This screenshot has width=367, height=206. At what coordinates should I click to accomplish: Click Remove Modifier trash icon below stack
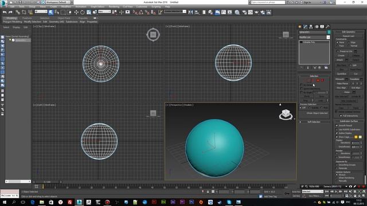319,68
